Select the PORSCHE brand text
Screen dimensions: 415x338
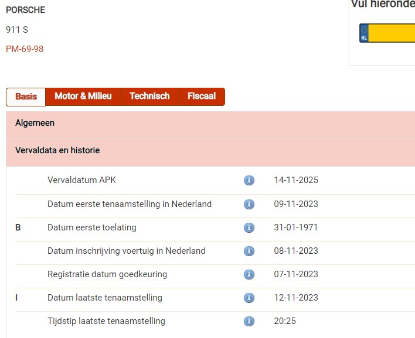coord(25,10)
